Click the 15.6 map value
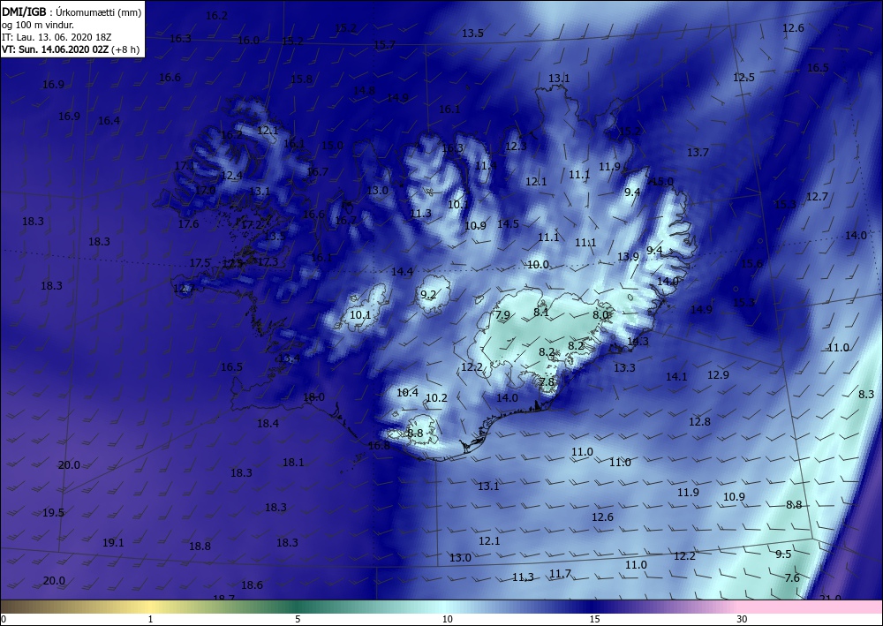This screenshot has width=883, height=626. (751, 263)
